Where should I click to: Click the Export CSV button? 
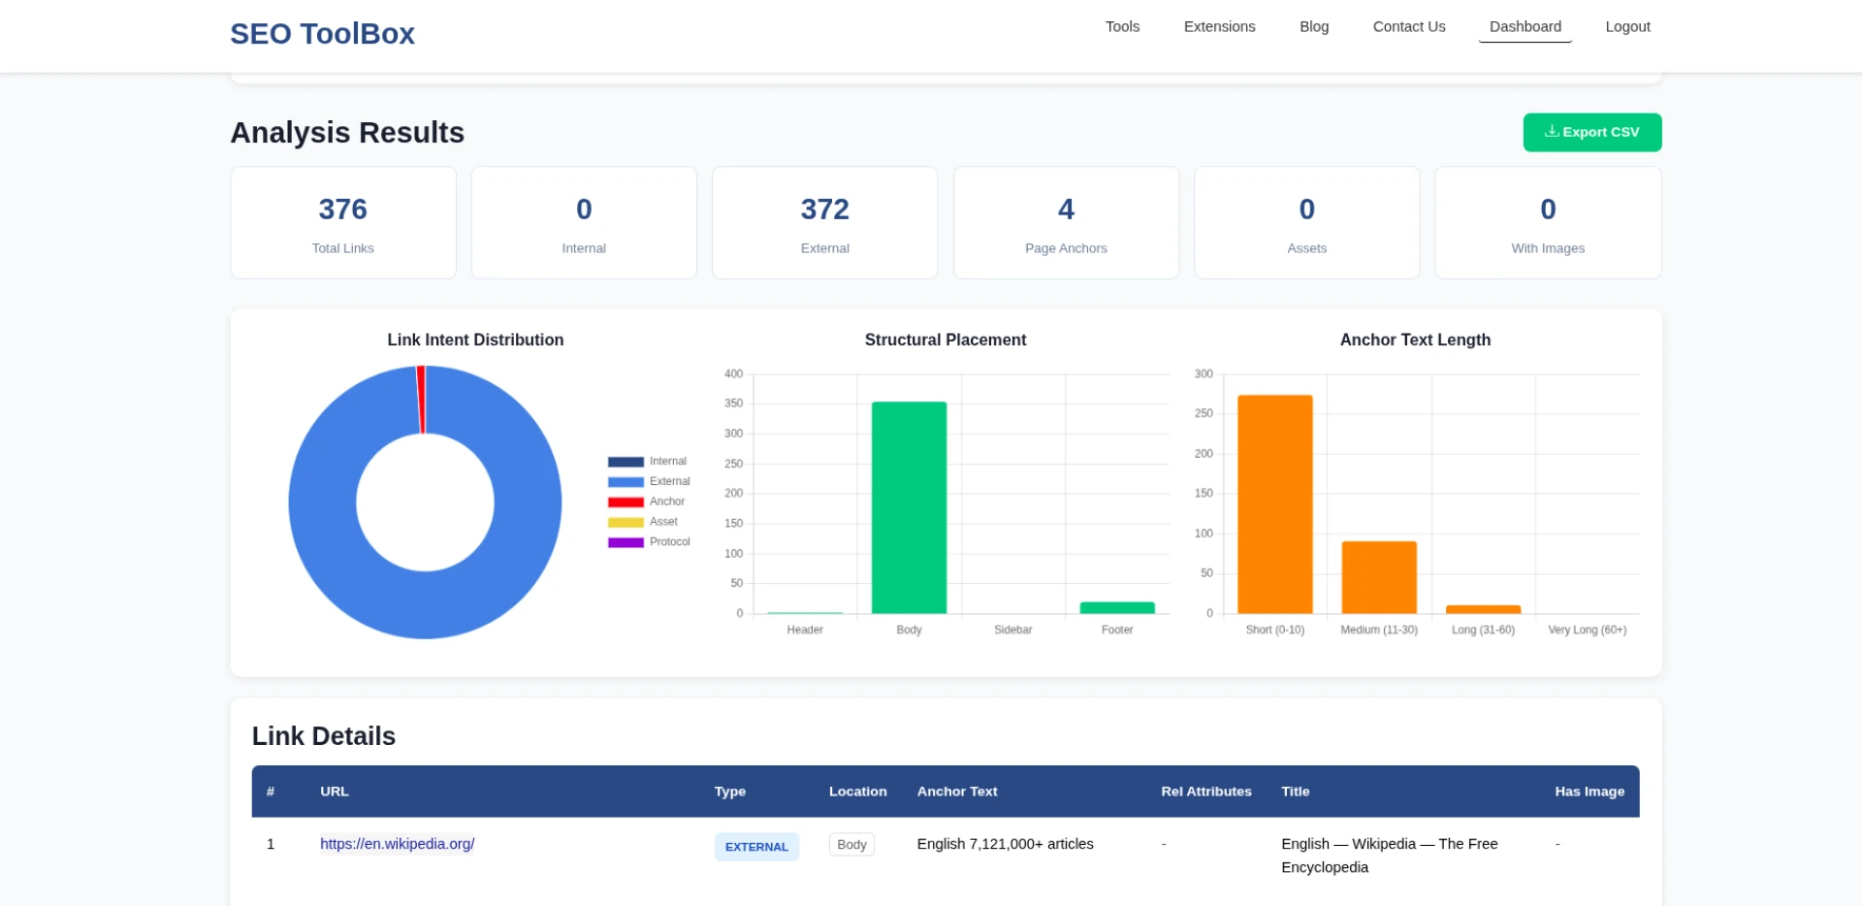(1591, 132)
